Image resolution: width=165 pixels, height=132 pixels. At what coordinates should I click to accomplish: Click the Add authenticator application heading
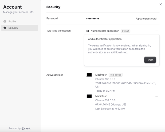(x=105, y=39)
